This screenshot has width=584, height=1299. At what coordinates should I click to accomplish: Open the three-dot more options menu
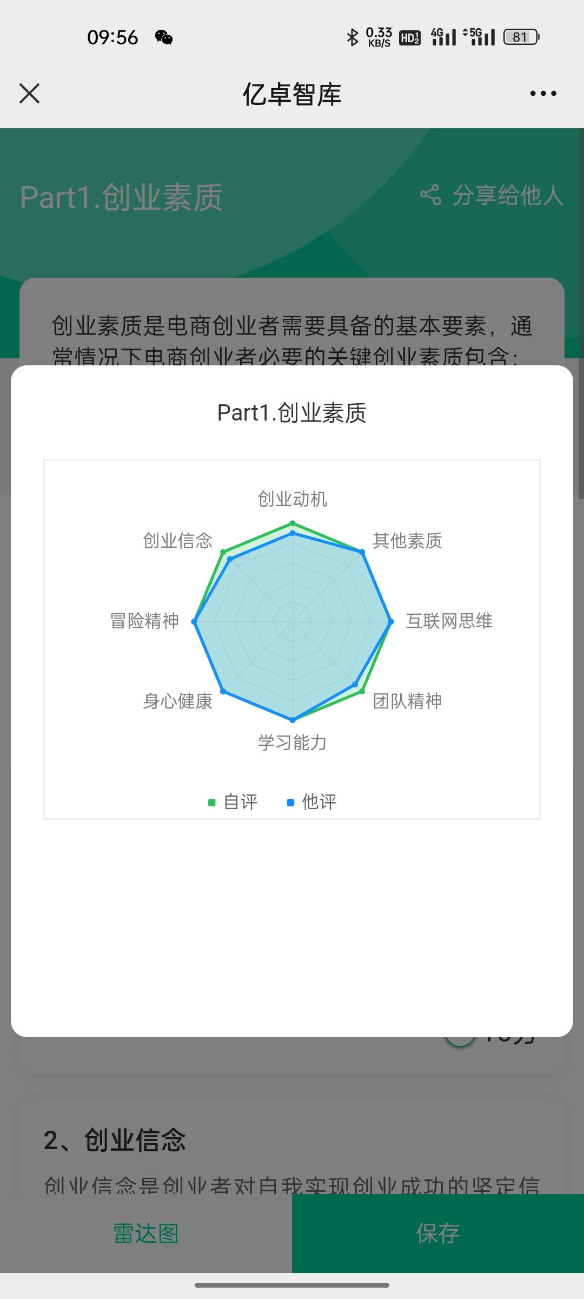(x=543, y=93)
